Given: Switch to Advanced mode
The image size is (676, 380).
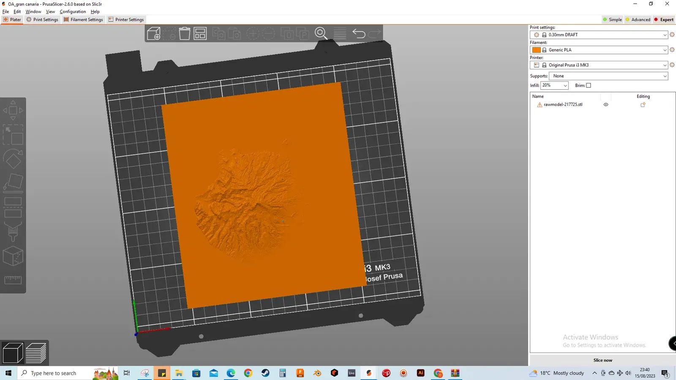Looking at the screenshot, I should coord(638,19).
